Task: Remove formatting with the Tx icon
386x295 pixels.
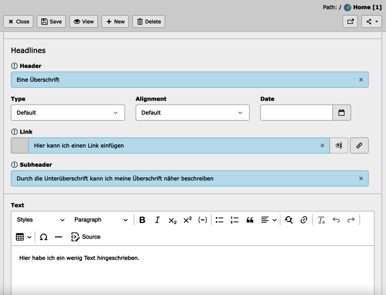Action: [321, 220]
